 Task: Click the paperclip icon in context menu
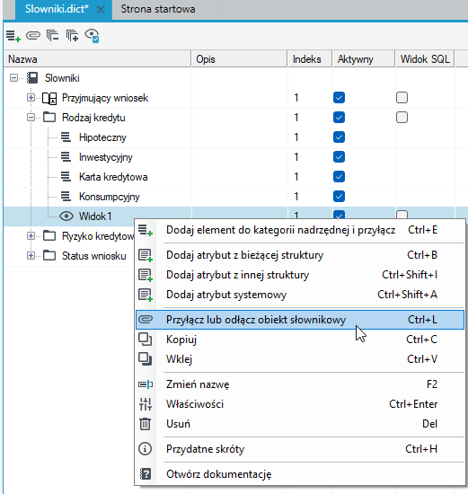[x=146, y=320]
